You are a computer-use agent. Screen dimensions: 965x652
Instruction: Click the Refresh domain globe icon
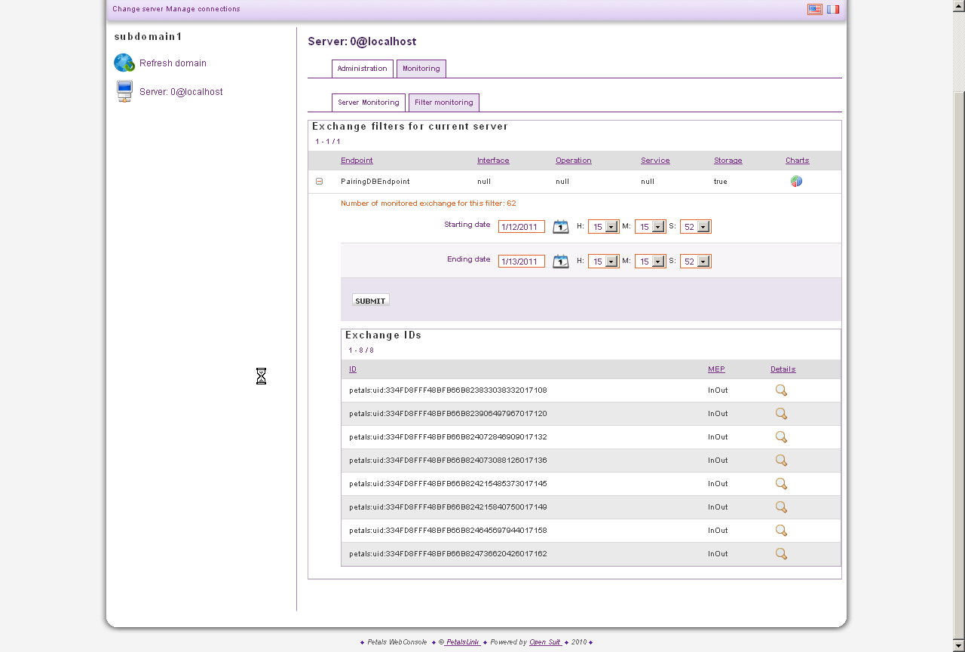tap(124, 63)
